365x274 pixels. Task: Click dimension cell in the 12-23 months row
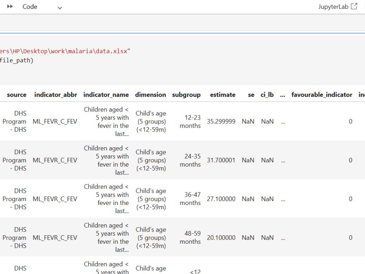(151, 121)
